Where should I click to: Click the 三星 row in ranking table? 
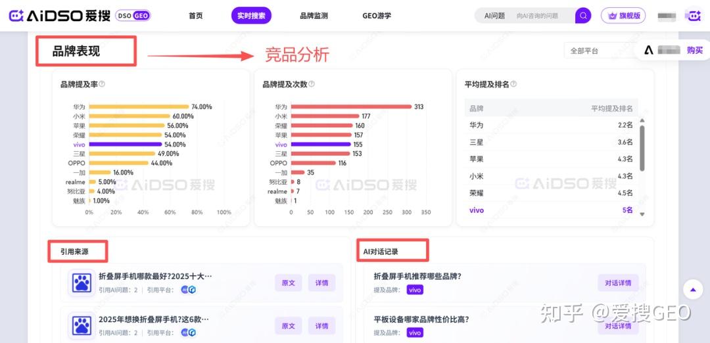coord(551,142)
